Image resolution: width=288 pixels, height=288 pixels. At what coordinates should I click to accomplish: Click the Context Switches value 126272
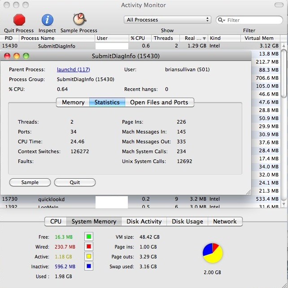[80, 151]
